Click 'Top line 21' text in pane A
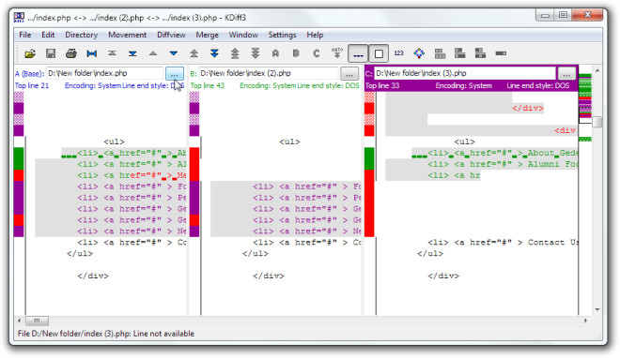Viewport: 620px width, 358px height. 32,85
